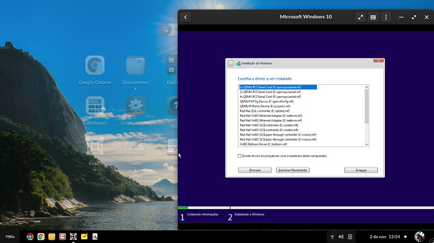
Task: Open the Gnote desktop icon
Action: coord(135,146)
